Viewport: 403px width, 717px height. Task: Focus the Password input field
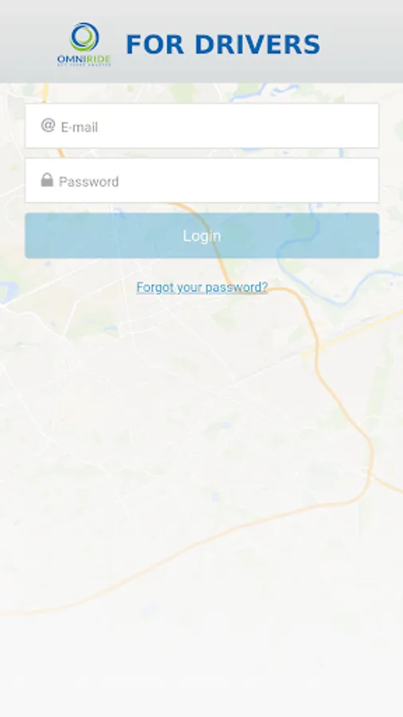click(202, 180)
